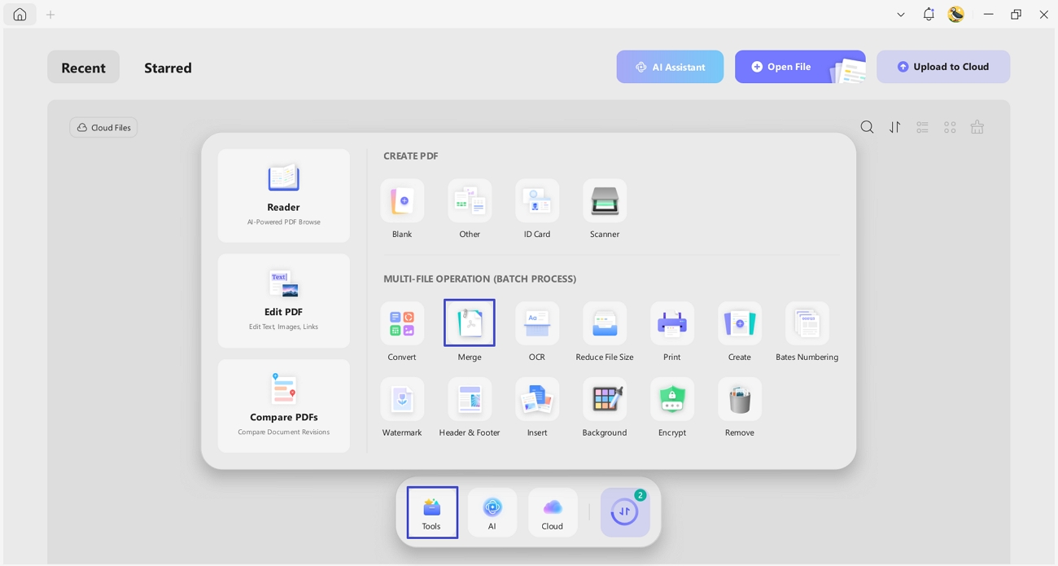
Task: Click Upload to Cloud
Action: [943, 67]
